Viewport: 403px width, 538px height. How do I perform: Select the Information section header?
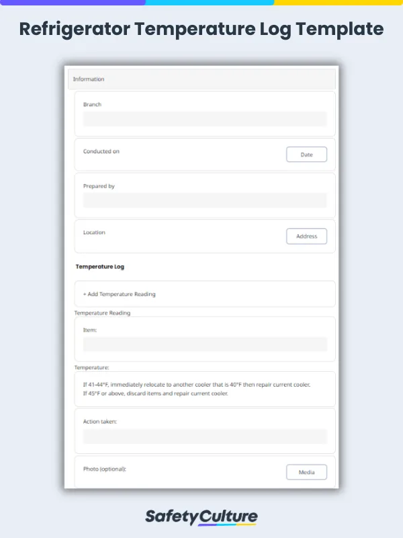(89, 79)
